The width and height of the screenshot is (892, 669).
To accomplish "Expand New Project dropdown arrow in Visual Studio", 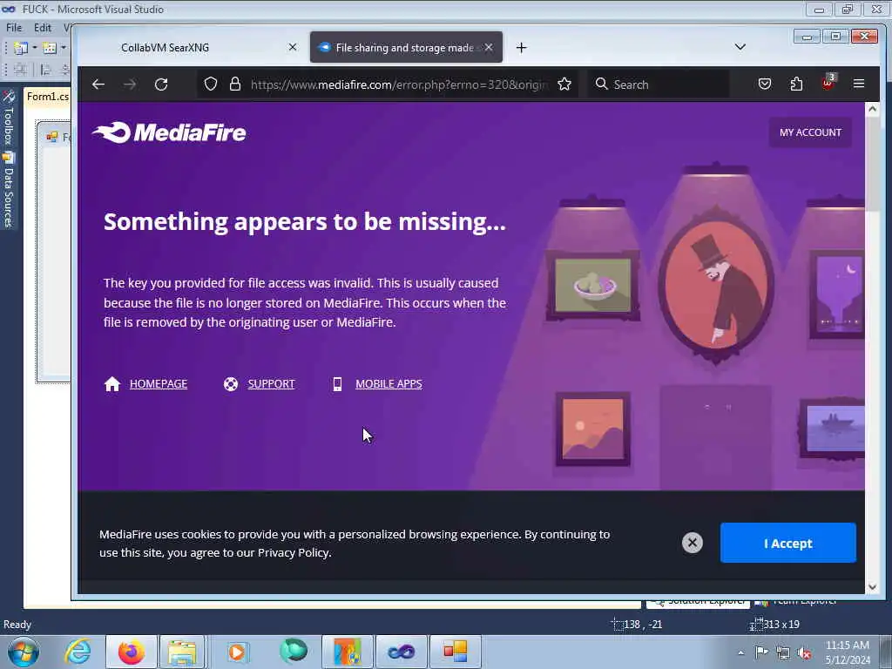I will (35, 49).
